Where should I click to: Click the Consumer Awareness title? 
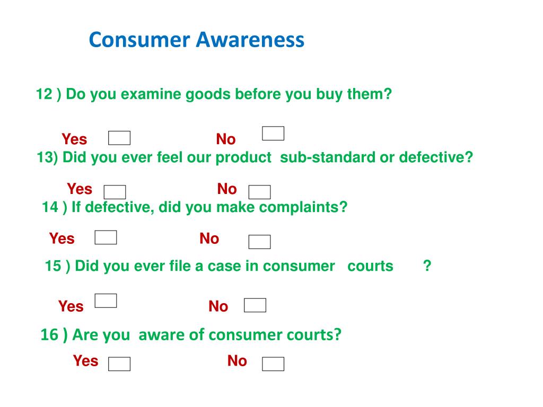tap(196, 39)
